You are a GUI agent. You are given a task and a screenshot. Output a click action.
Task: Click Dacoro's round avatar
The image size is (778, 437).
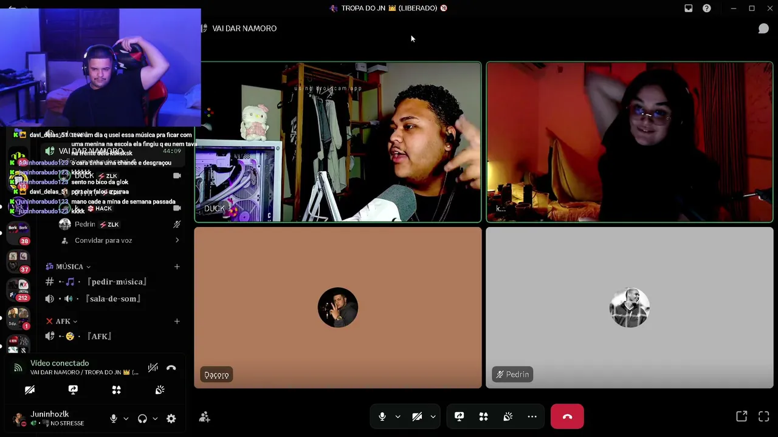tap(338, 307)
